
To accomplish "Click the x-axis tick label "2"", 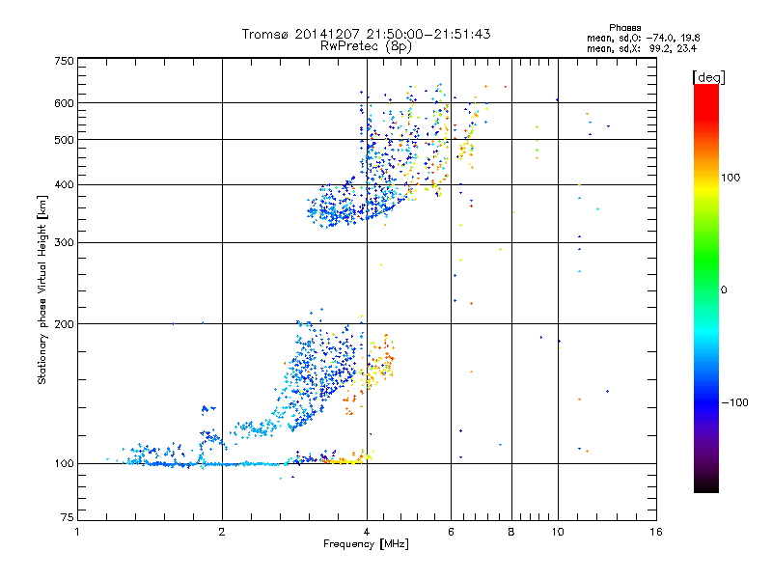I will 222,532.
